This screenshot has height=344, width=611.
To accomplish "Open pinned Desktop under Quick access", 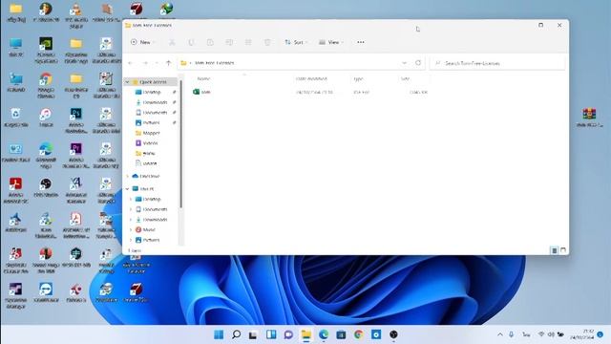I will click(x=152, y=92).
